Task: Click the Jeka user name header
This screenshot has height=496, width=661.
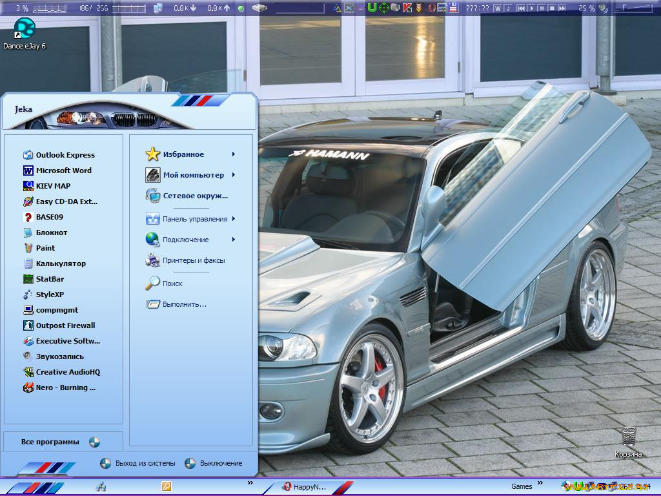Action: tap(24, 109)
